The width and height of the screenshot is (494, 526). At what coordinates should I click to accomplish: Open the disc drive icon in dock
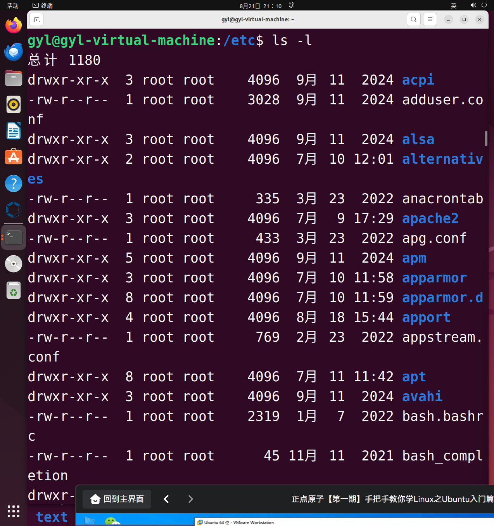coord(14,264)
